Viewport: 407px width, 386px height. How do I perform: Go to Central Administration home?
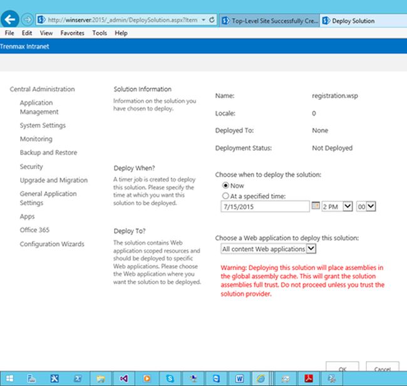pos(43,89)
